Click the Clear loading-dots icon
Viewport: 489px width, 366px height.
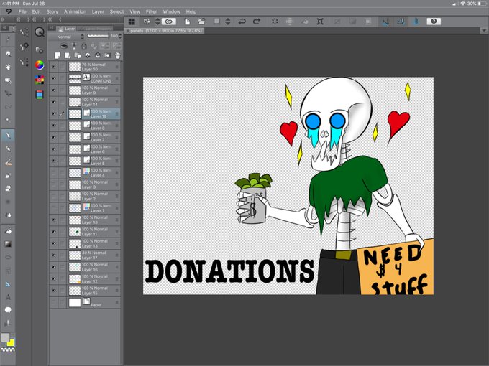click(275, 22)
